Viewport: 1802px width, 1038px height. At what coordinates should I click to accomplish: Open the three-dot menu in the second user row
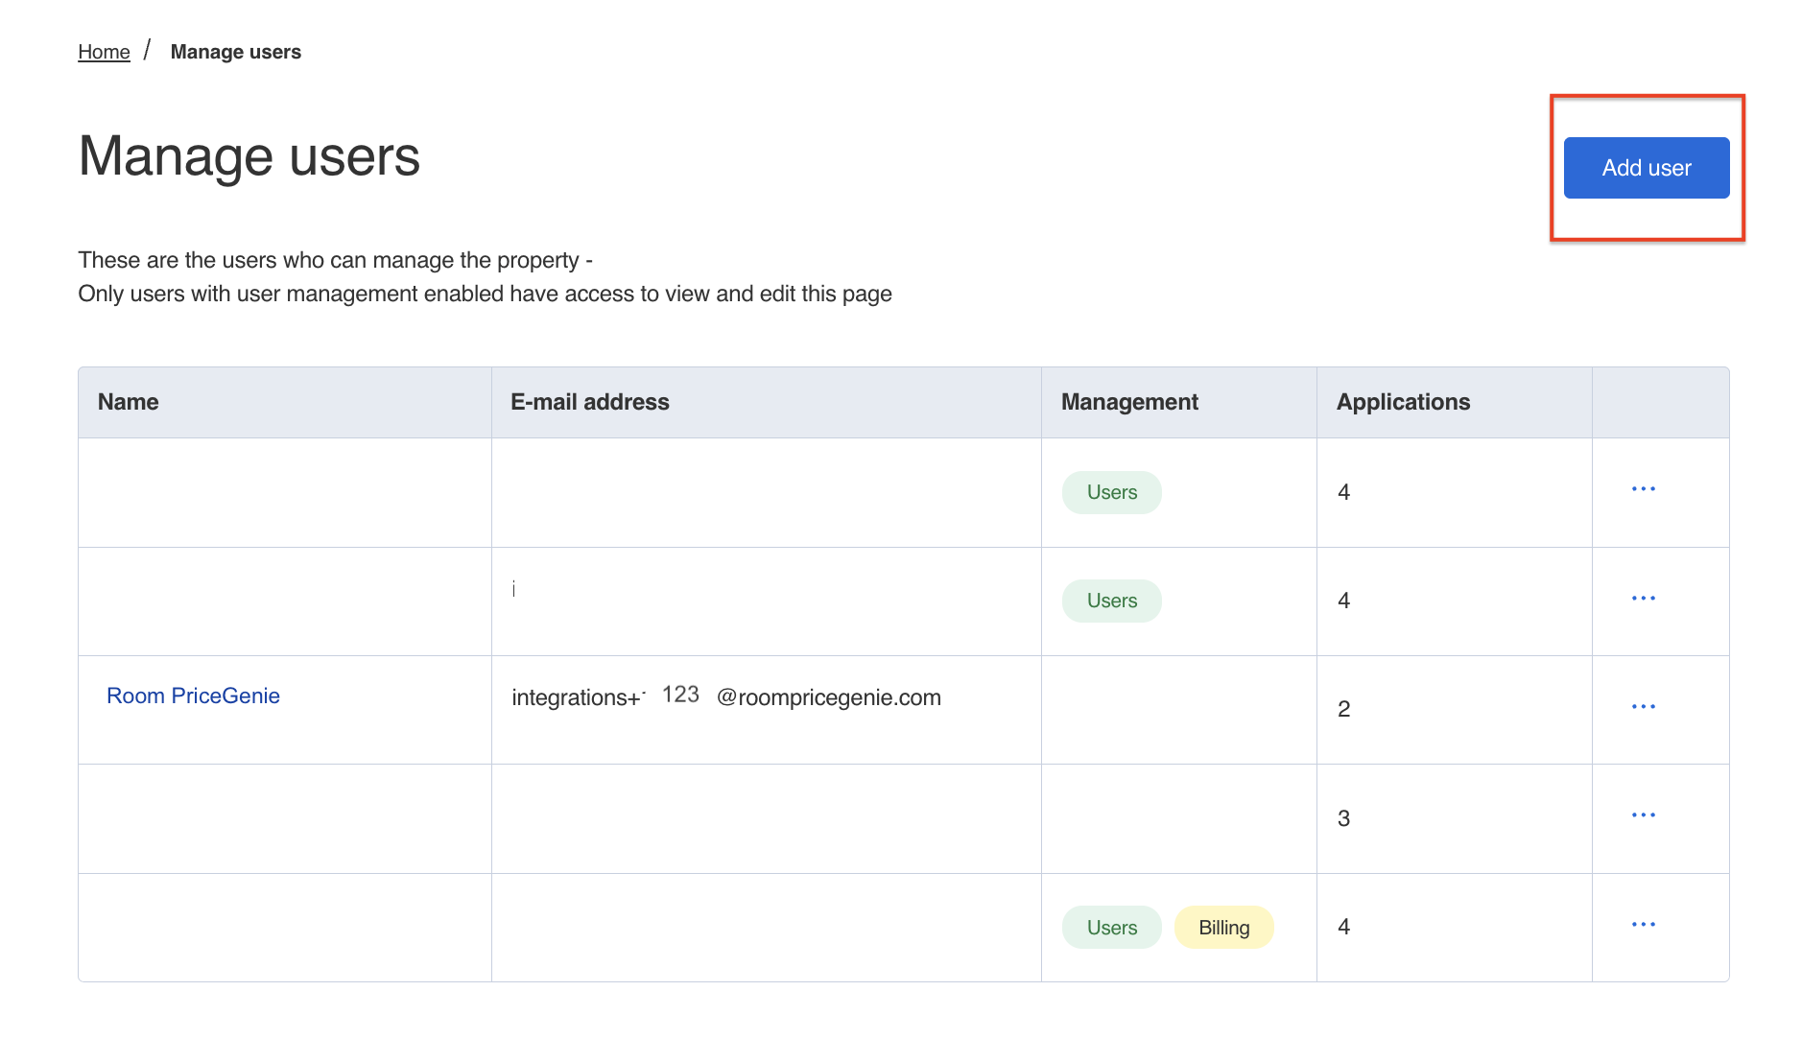1643,599
